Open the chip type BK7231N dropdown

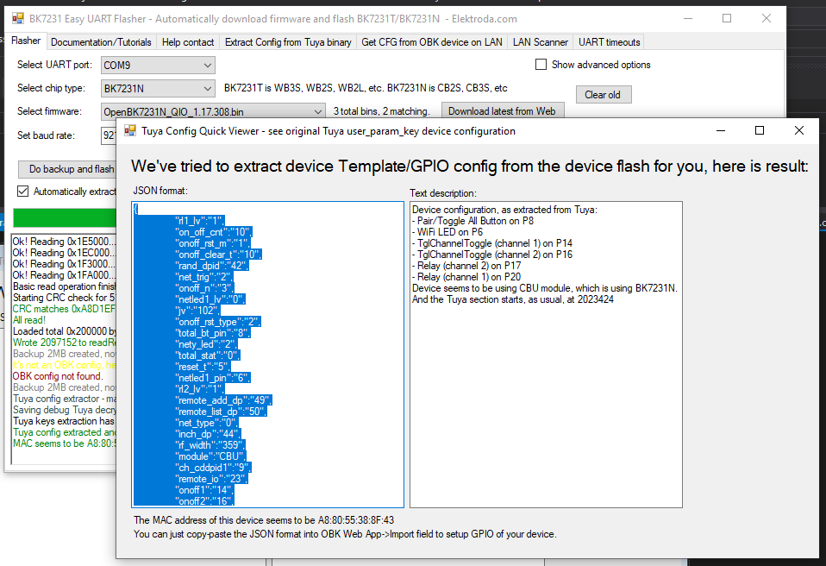[158, 89]
